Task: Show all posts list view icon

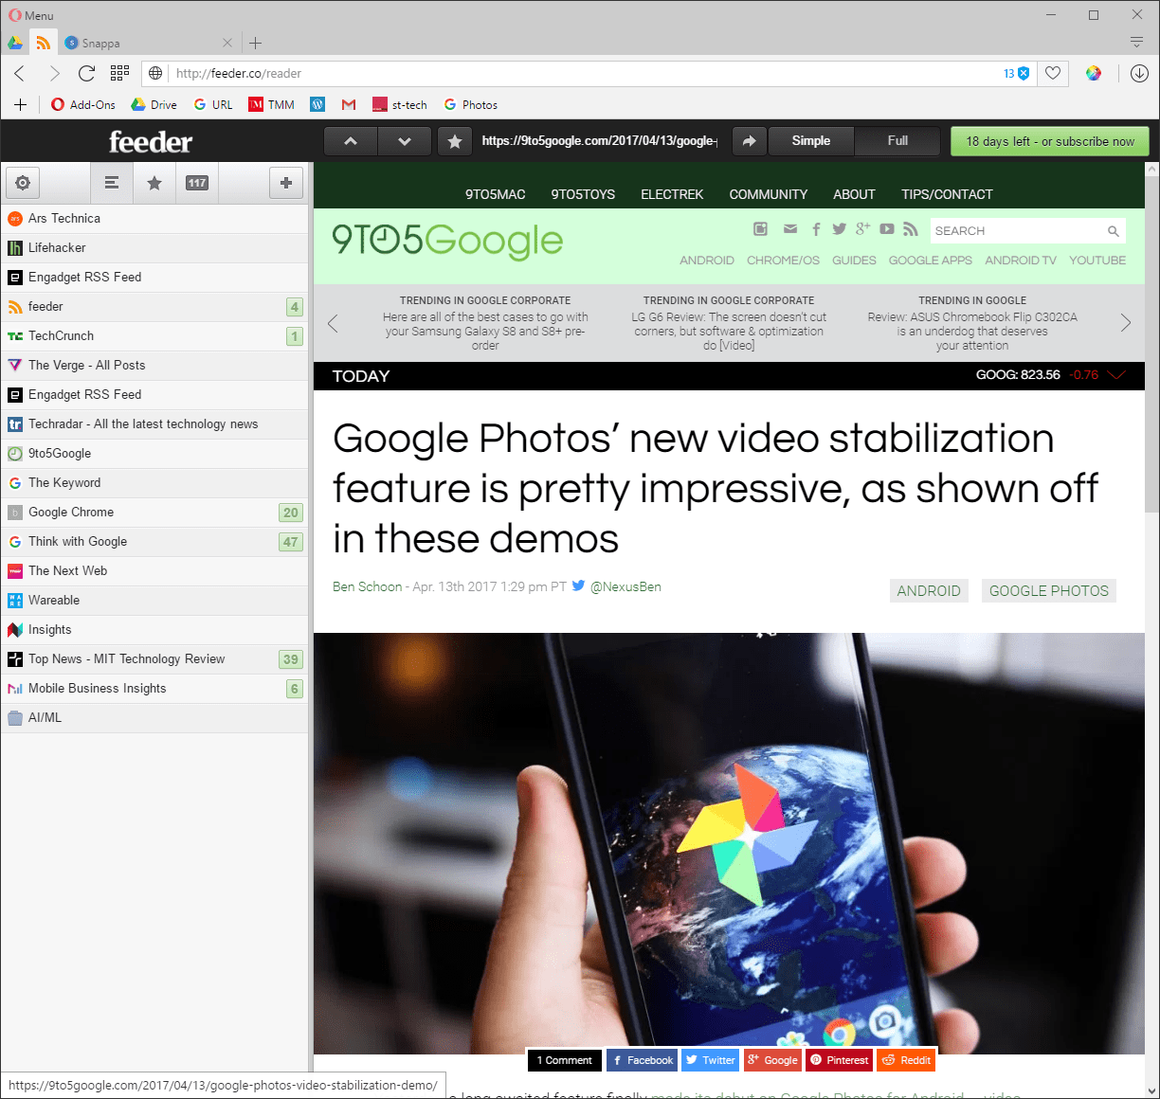Action: (x=112, y=183)
